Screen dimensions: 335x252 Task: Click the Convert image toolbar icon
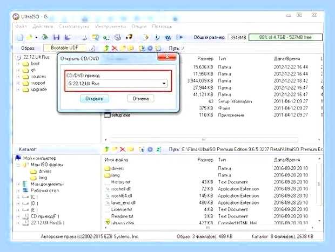(x=106, y=38)
